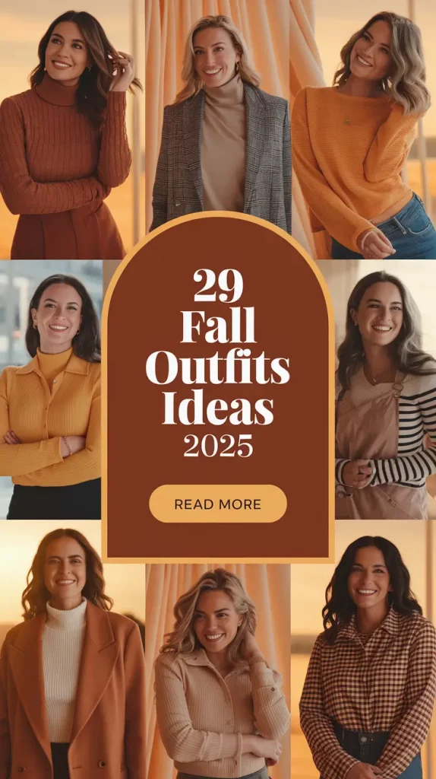This screenshot has height=779, width=436.
Task: Select the mustard yellow collared cardigan photo
Action: 50,390
